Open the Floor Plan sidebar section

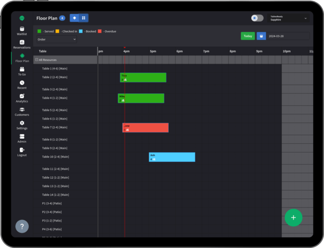coord(22,58)
